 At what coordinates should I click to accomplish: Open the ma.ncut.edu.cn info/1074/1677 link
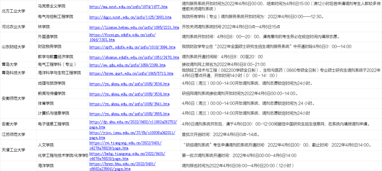tap(129, 7)
